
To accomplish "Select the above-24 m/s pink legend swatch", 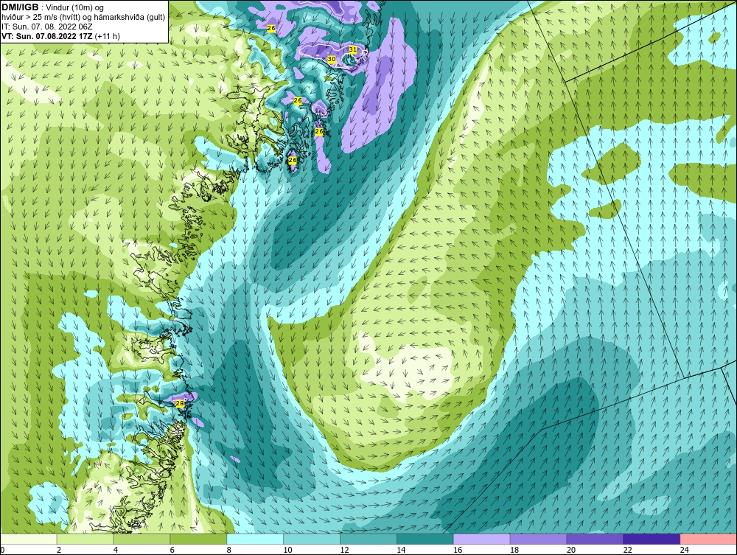I will (708, 539).
